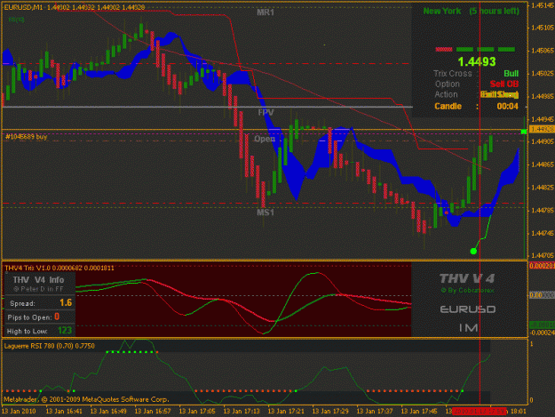555x417 pixels.
Task: Select the MS1 support level label
Action: click(x=266, y=213)
